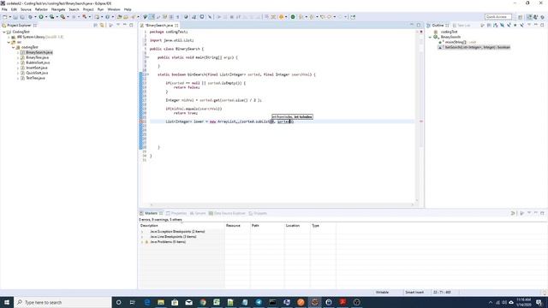Open the File menu
Image resolution: width=548 pixels, height=308 pixels.
point(4,9)
